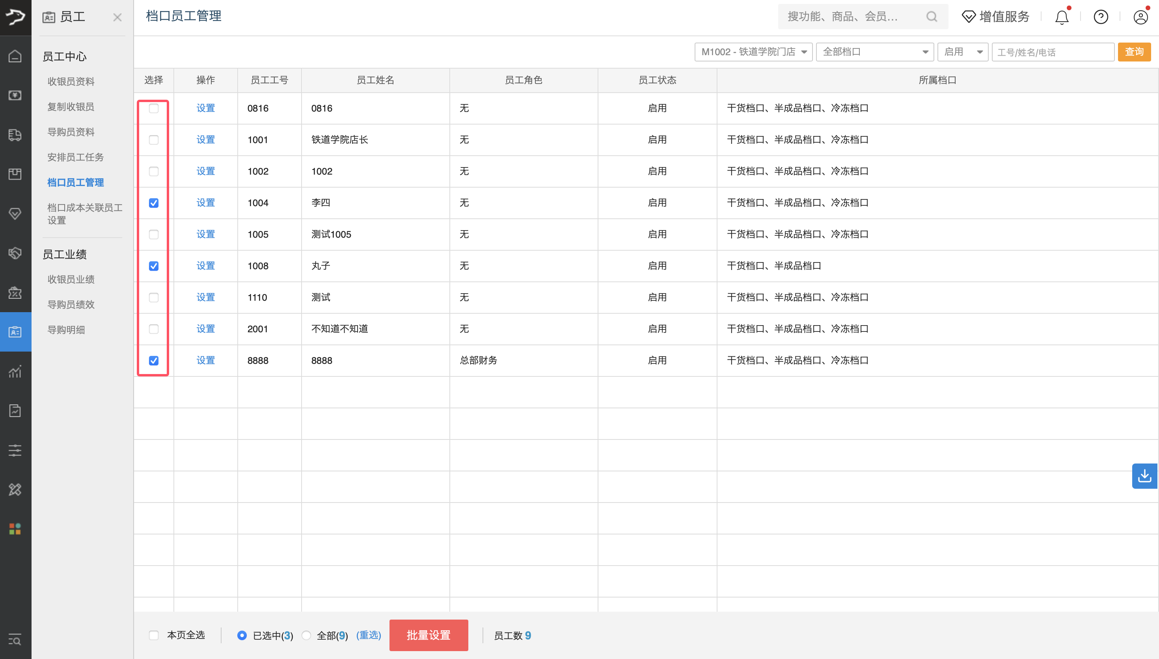
Task: Open the 全部档口 dropdown
Action: coord(874,52)
